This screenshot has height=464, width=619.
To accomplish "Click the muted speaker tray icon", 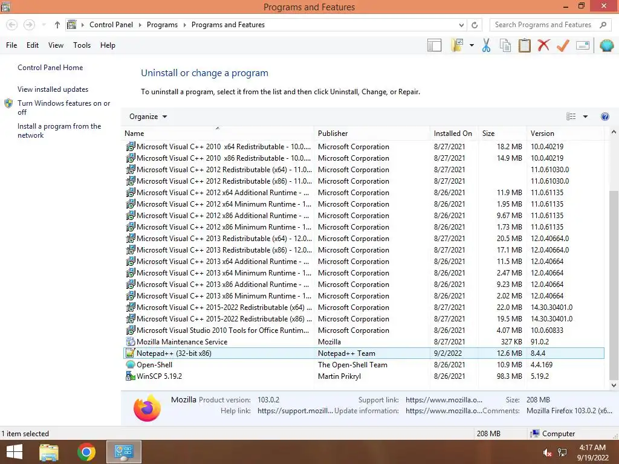I will point(547,453).
